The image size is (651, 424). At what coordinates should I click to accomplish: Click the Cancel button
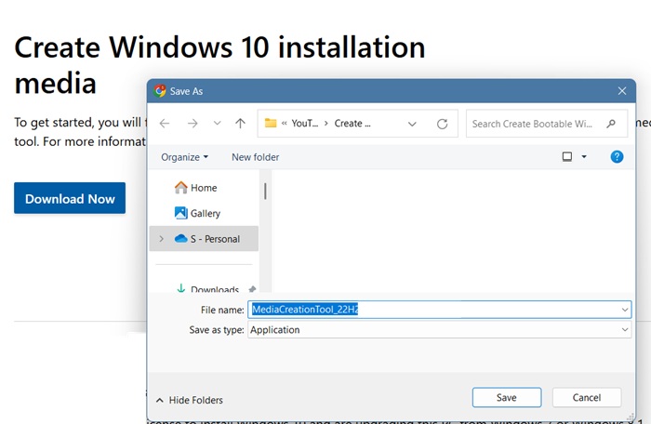point(587,397)
